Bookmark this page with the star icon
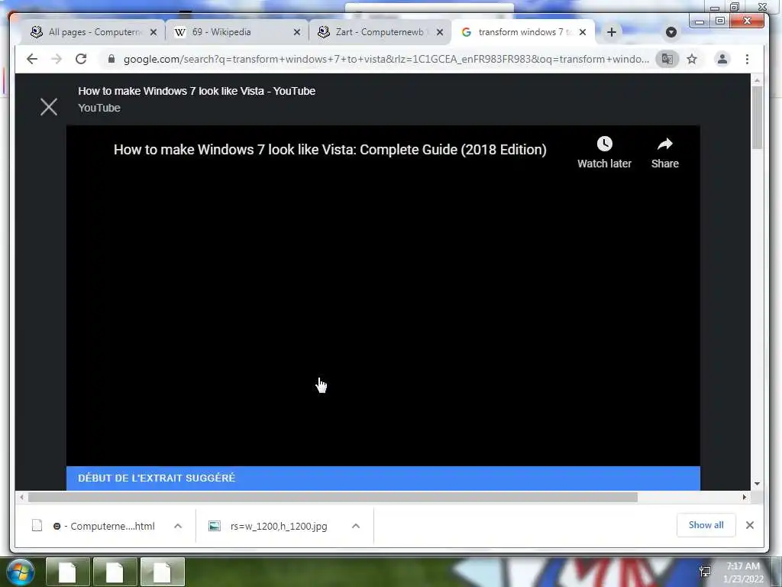The image size is (782, 587). point(692,60)
